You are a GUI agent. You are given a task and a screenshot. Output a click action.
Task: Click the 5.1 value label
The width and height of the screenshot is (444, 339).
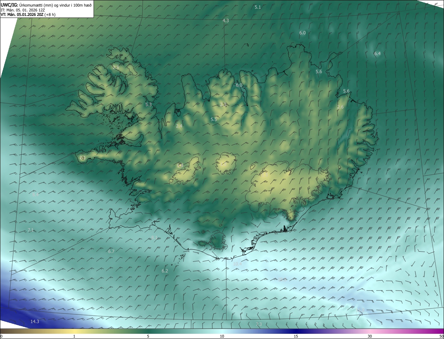[258, 7]
